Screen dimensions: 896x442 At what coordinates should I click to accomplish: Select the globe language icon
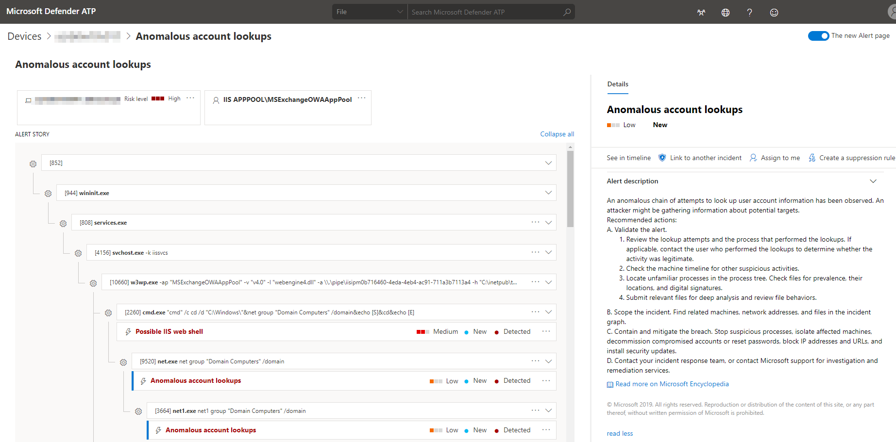pos(725,12)
